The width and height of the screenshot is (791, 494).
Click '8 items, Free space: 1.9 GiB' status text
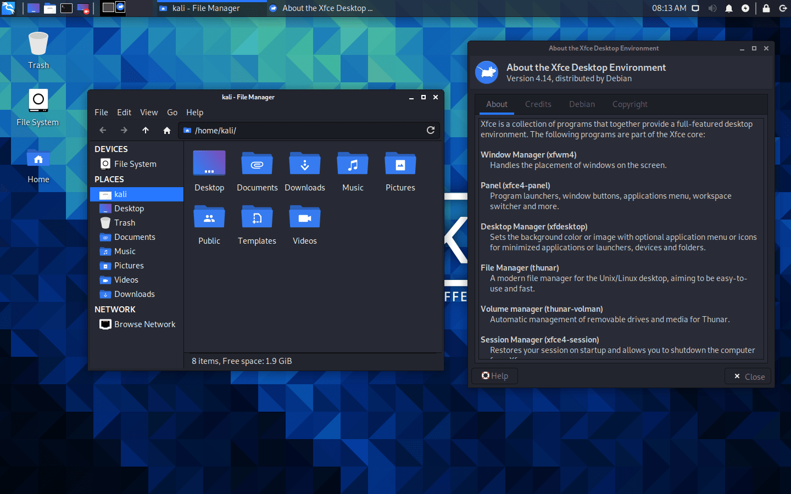242,361
